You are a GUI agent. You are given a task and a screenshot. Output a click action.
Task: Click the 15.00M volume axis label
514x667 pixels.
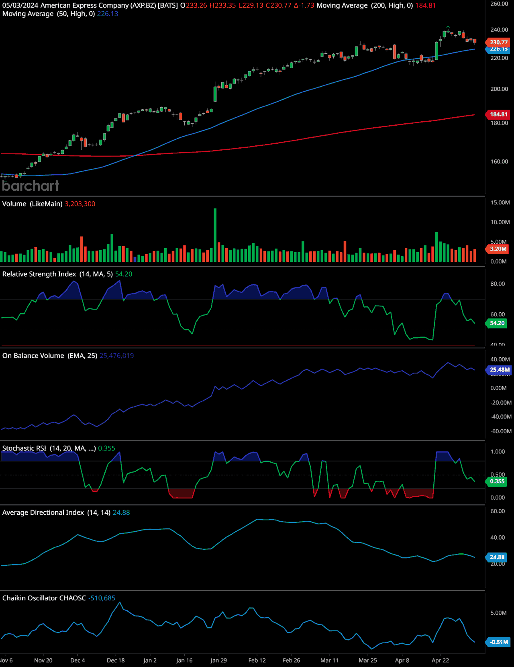[x=500, y=203]
